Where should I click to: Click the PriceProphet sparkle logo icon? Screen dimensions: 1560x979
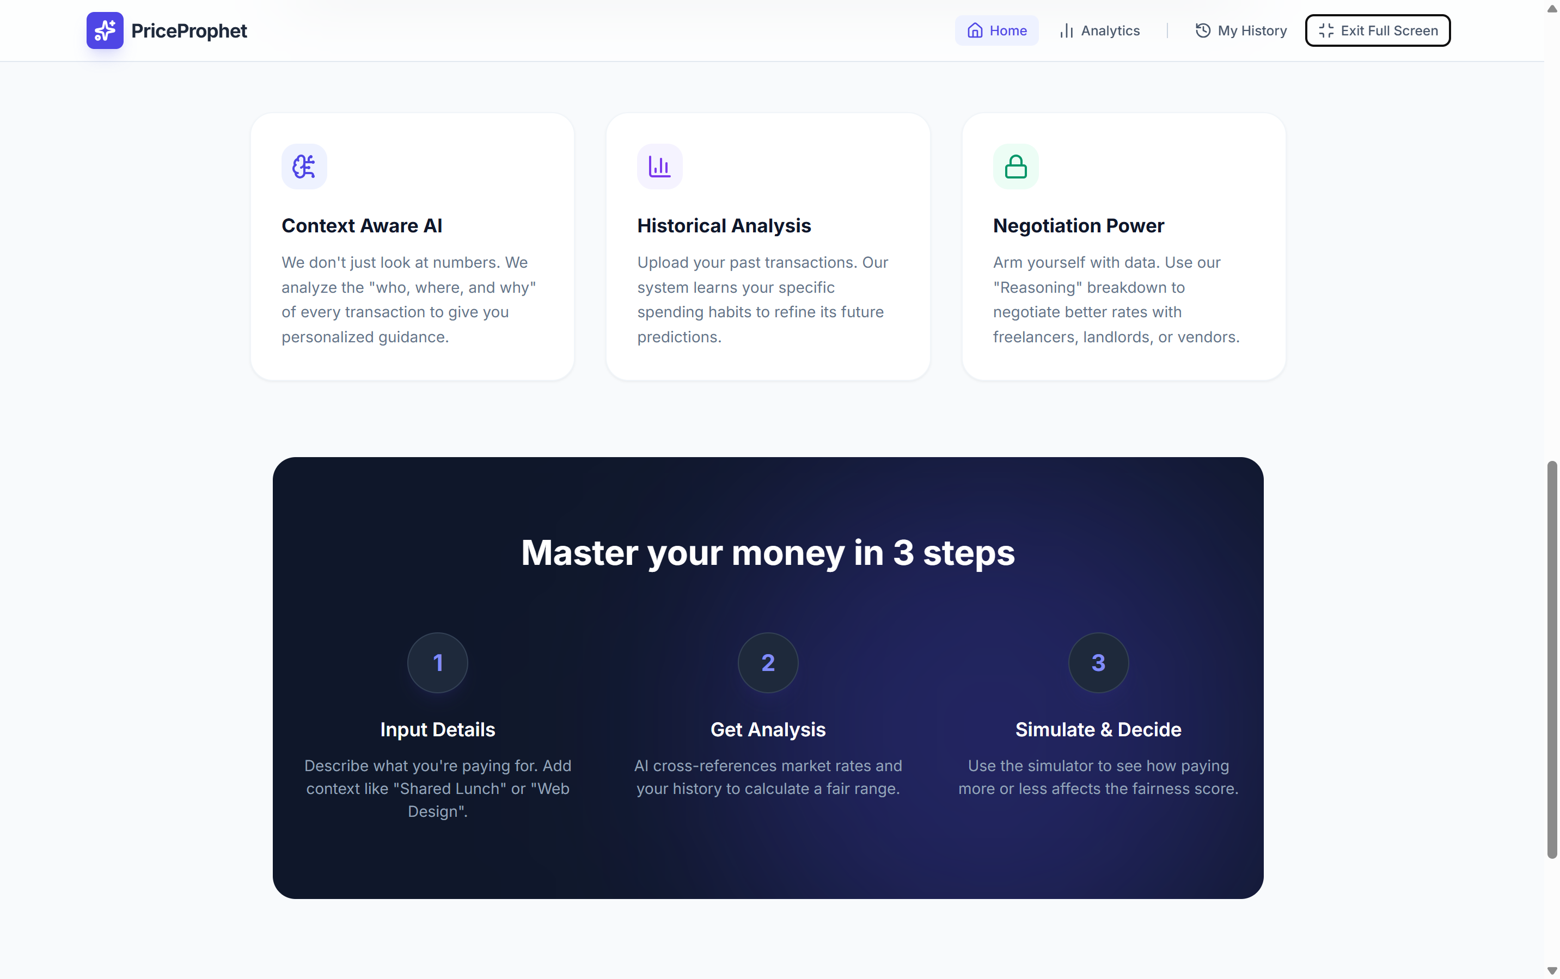(105, 30)
